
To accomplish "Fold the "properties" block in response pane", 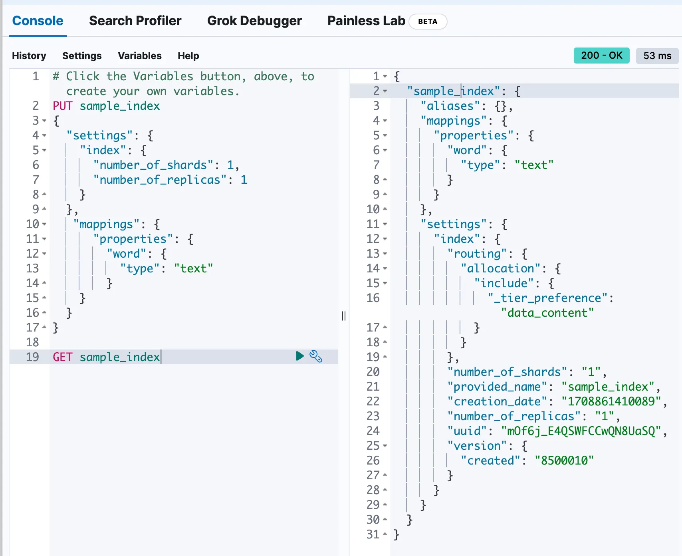I will tap(385, 135).
